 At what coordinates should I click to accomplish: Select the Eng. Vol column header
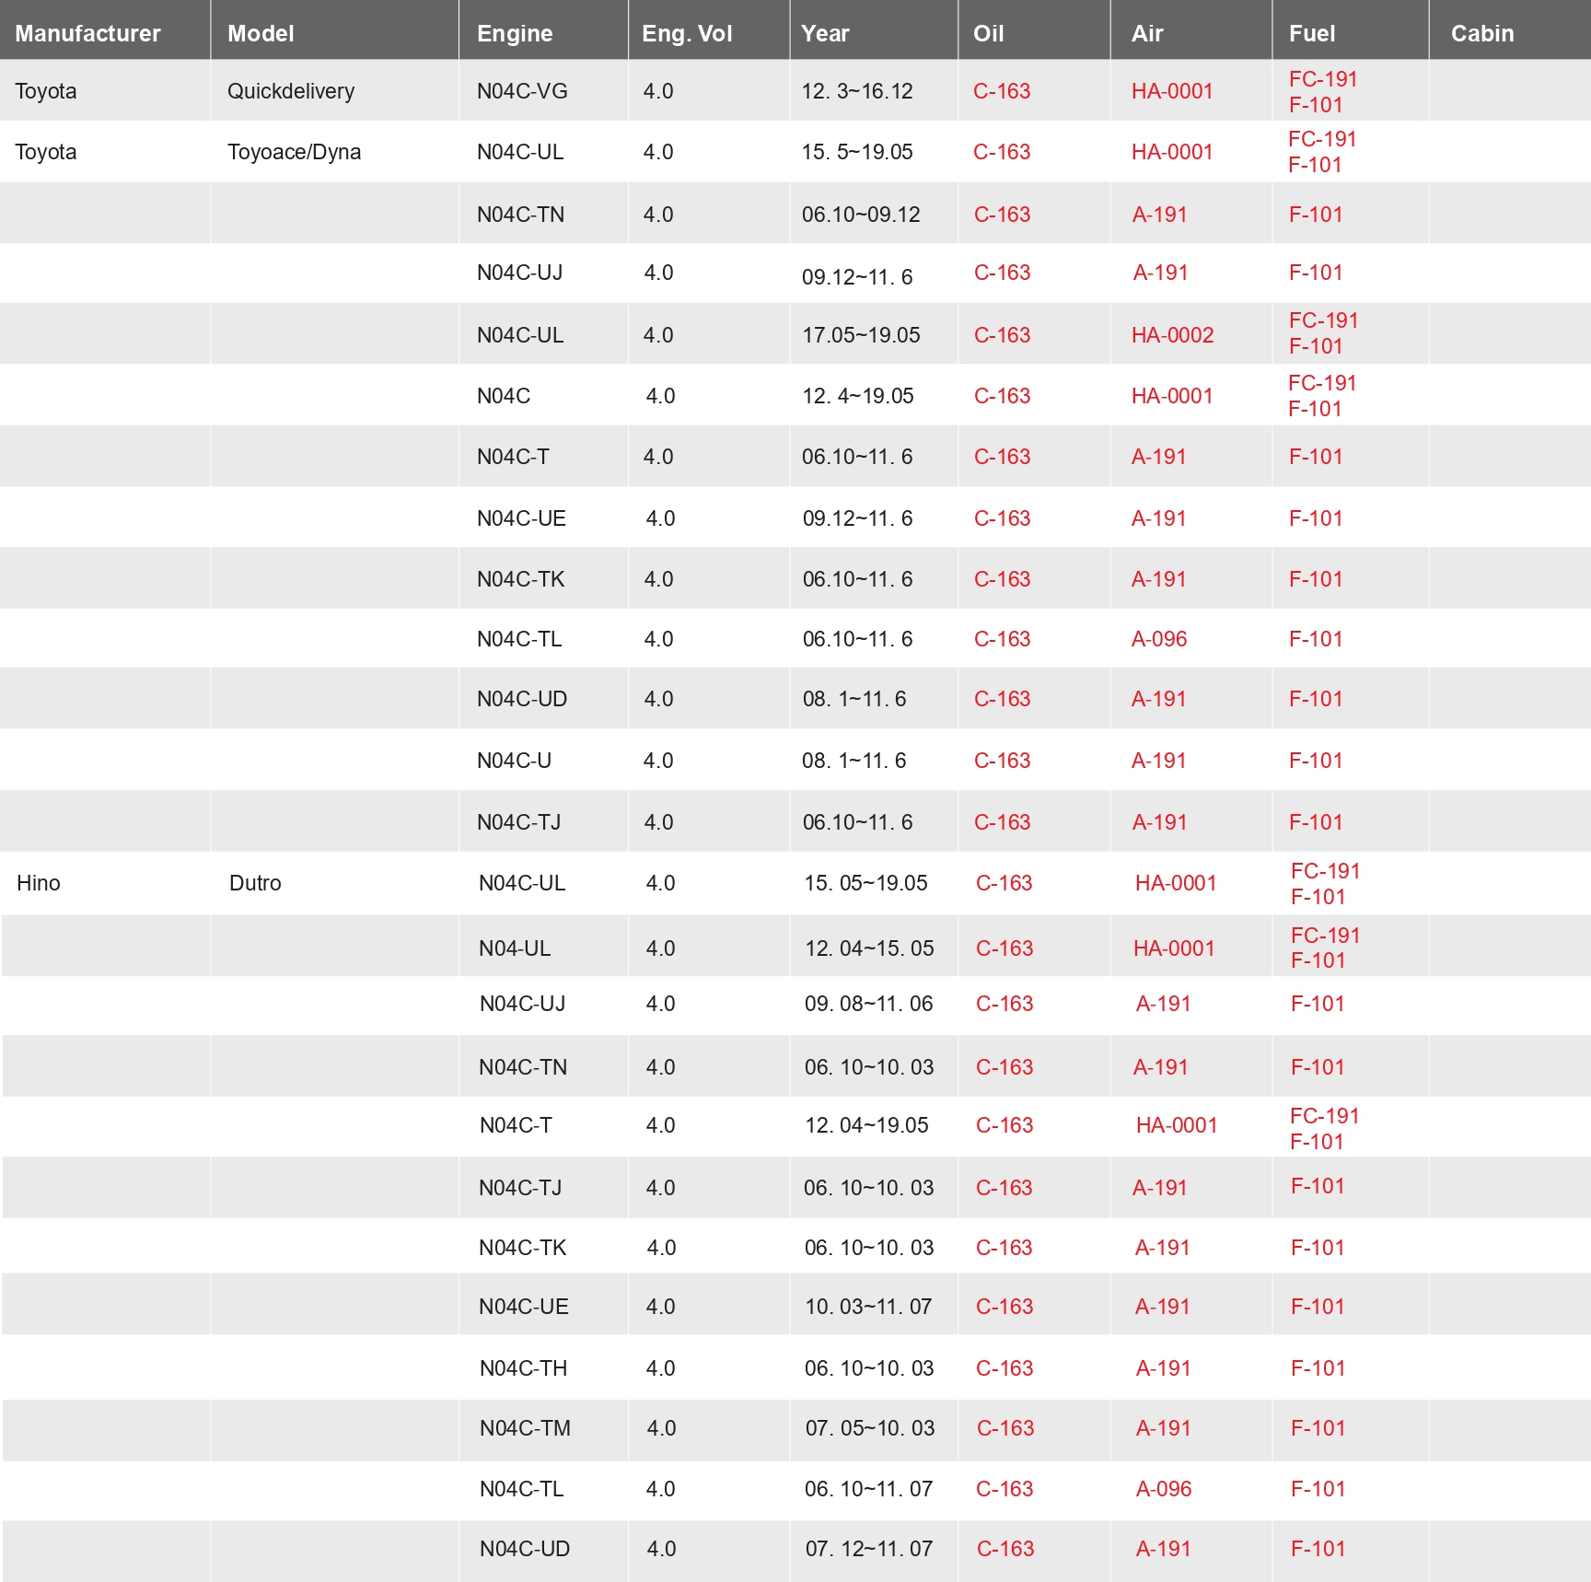tap(687, 33)
